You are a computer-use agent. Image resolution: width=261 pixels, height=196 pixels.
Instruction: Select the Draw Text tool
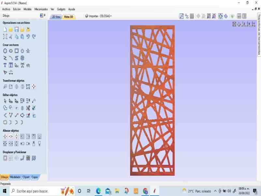pyautogui.click(x=5, y=65)
